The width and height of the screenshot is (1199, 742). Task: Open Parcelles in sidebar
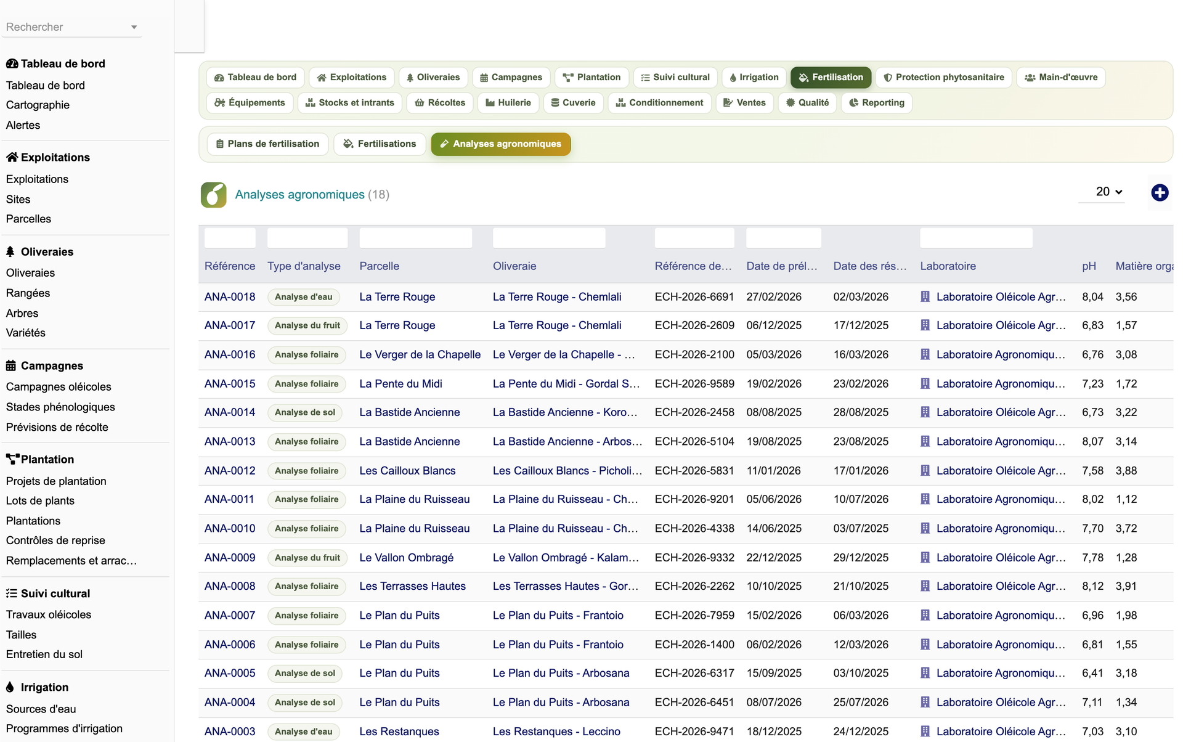28,219
